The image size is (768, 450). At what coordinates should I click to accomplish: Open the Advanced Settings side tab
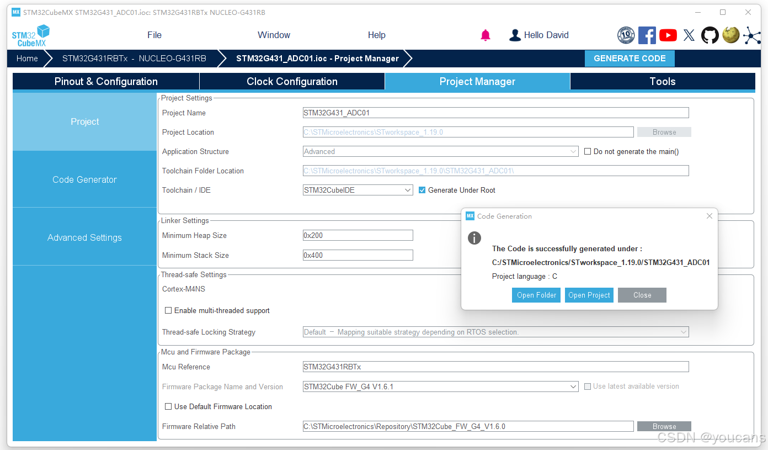85,237
